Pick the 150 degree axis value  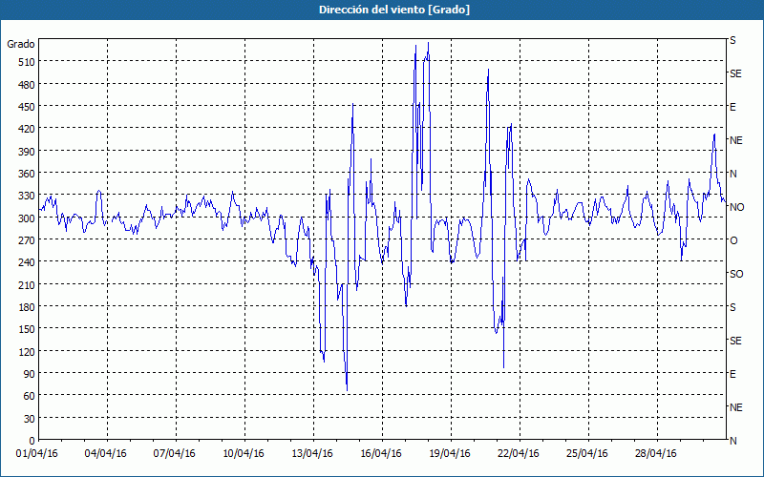tap(26, 329)
